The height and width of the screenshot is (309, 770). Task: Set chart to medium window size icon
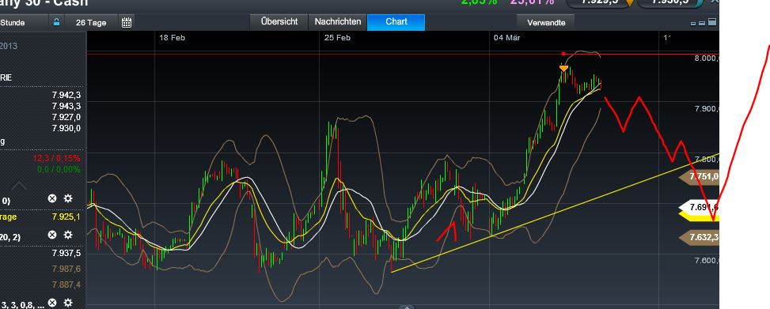tap(702, 23)
